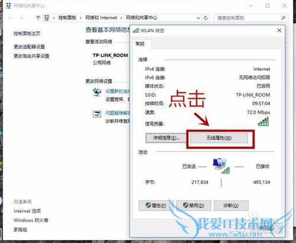The width and height of the screenshot is (296, 243).
Task: Click the window icon in main title bar
Action: pyautogui.click(x=9, y=6)
